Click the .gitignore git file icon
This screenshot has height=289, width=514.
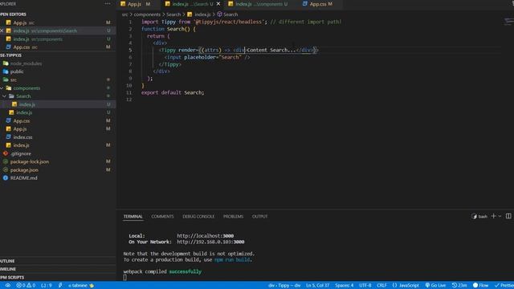pyautogui.click(x=6, y=153)
